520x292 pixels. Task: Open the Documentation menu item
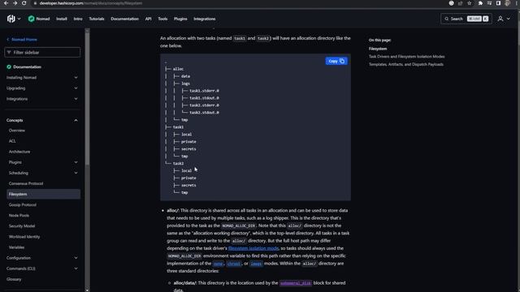point(124,19)
